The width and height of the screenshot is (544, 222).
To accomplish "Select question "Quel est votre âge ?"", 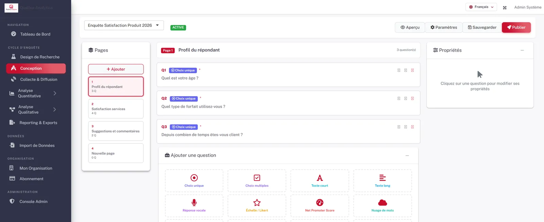I will click(288, 75).
